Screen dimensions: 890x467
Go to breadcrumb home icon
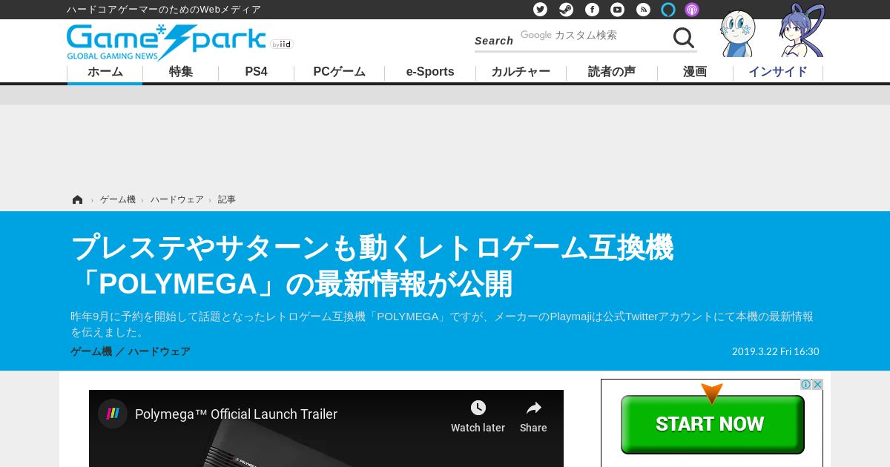[x=77, y=199]
